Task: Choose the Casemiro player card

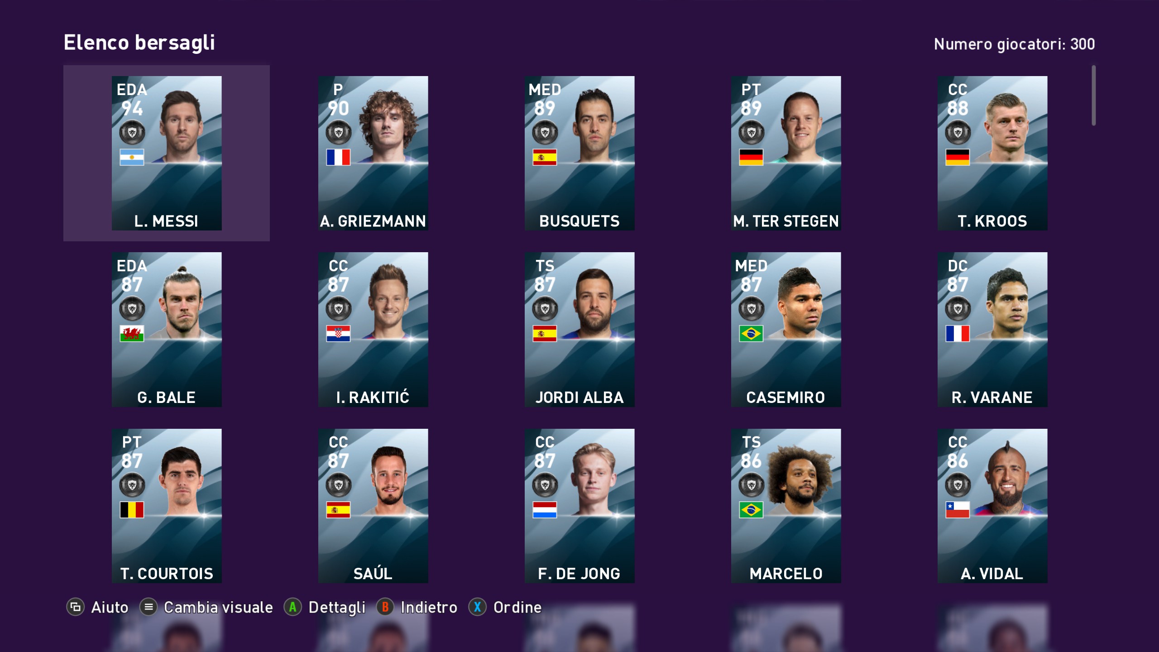Action: [x=786, y=330]
